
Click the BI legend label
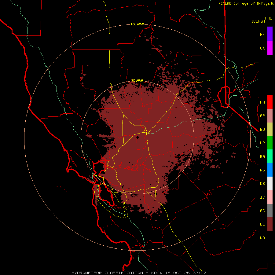[262, 224]
